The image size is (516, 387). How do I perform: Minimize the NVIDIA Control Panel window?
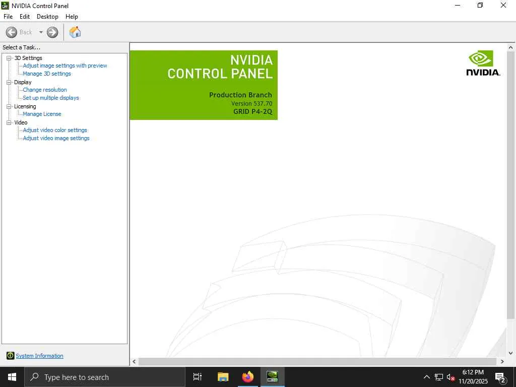point(458,5)
